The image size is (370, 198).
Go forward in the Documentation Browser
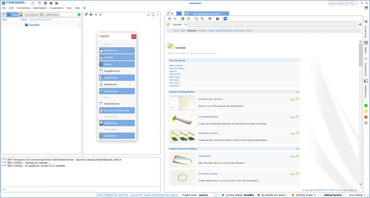175,19
